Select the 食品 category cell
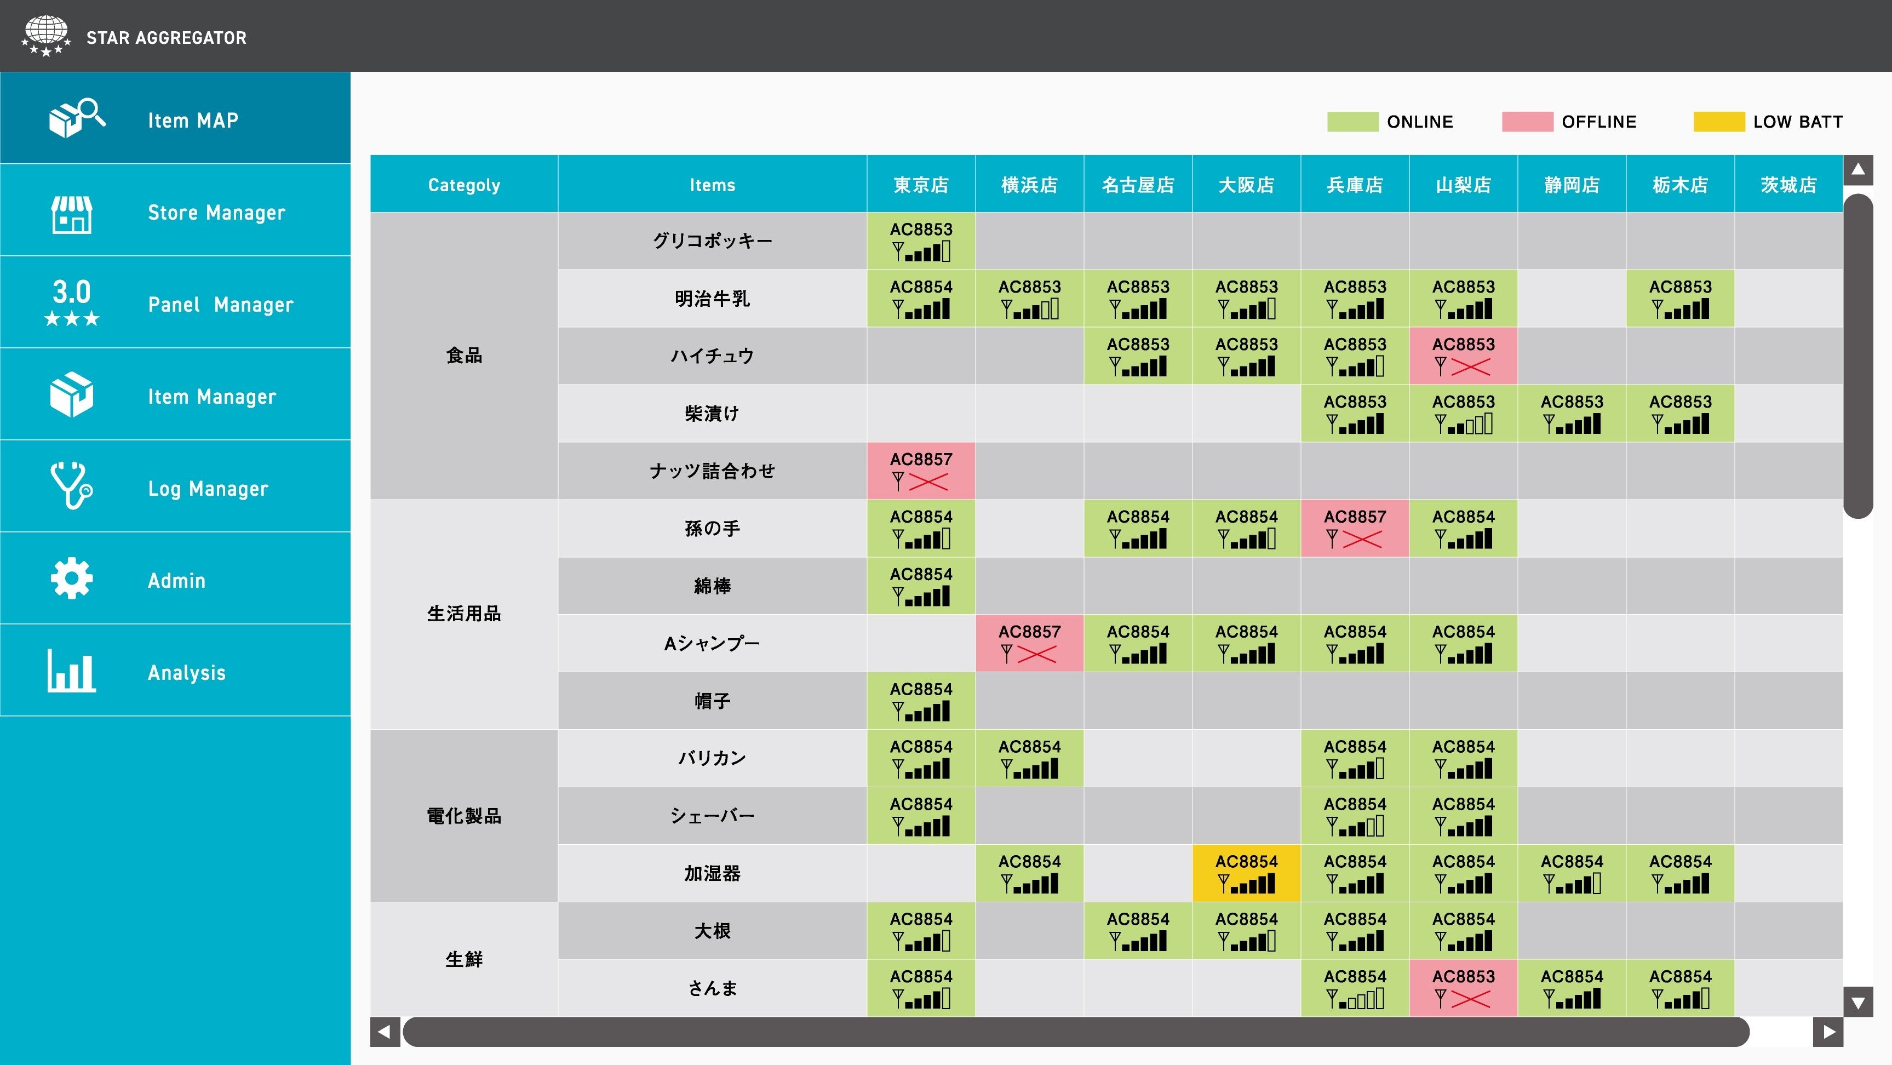Screen dimensions: 1892x1065 tap(463, 356)
